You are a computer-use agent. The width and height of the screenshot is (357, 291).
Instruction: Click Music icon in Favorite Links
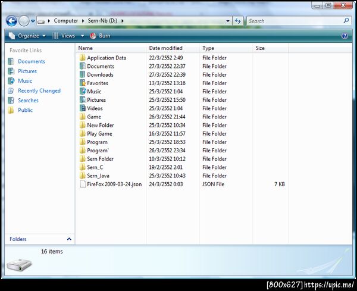[x=11, y=81]
